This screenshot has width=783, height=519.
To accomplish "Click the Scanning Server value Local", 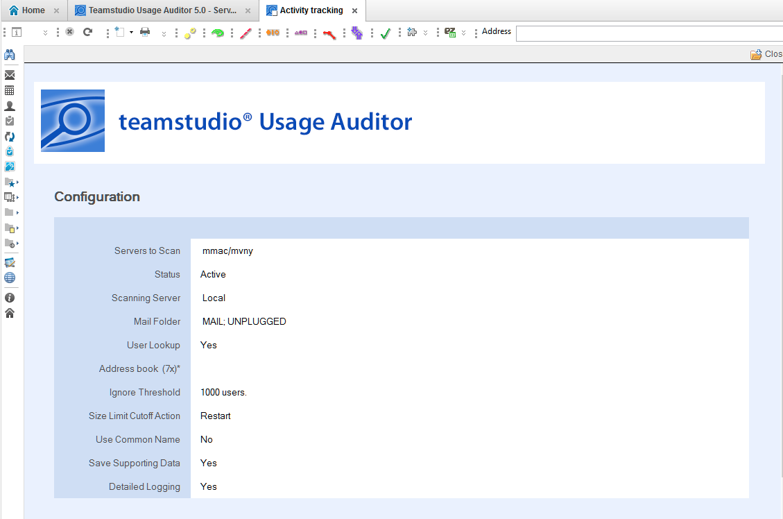I will point(214,298).
